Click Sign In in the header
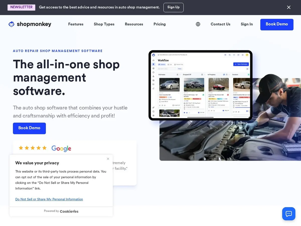The height and width of the screenshot is (226, 301). (x=247, y=24)
